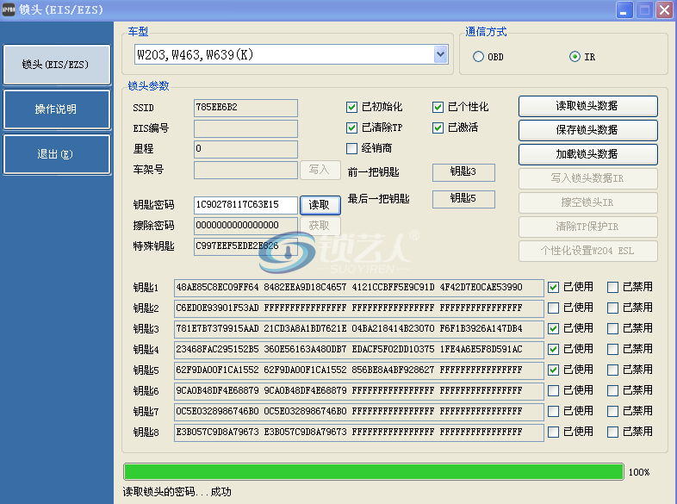The width and height of the screenshot is (677, 504).
Task: Click the 车架号 VIN input field
Action: point(245,171)
